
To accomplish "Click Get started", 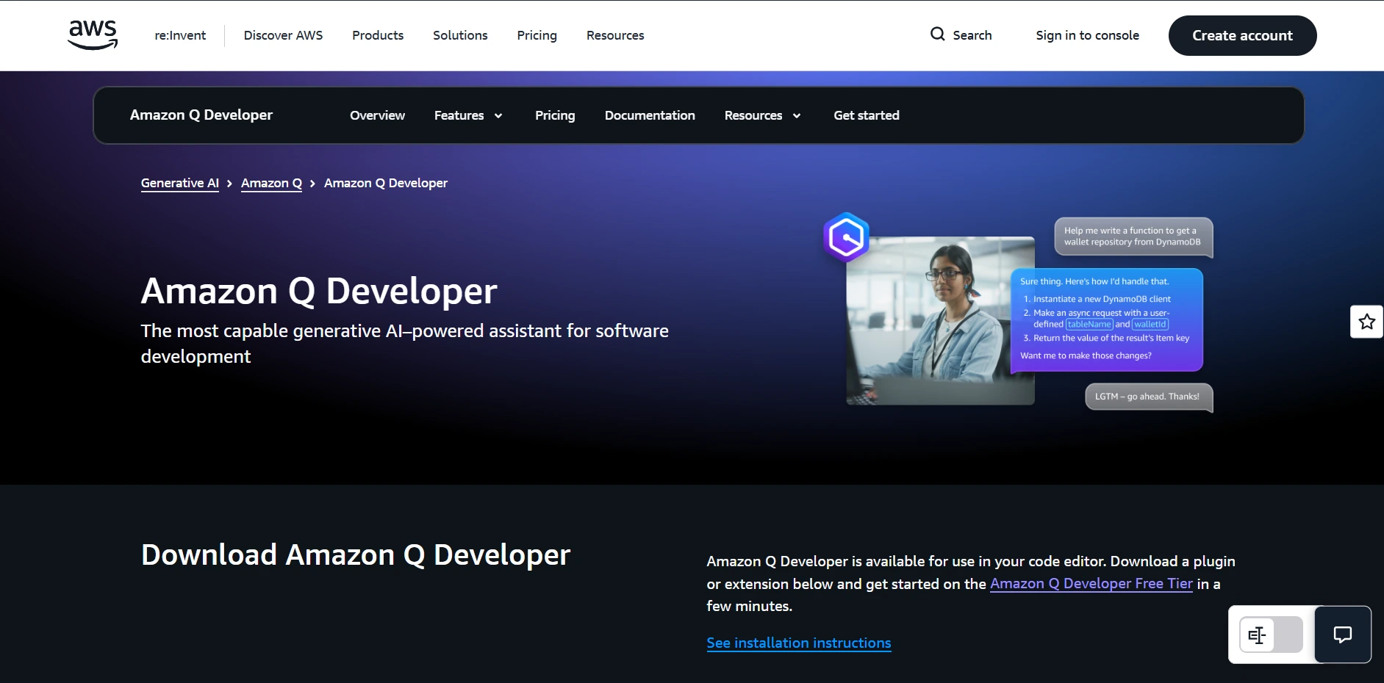I will [867, 115].
